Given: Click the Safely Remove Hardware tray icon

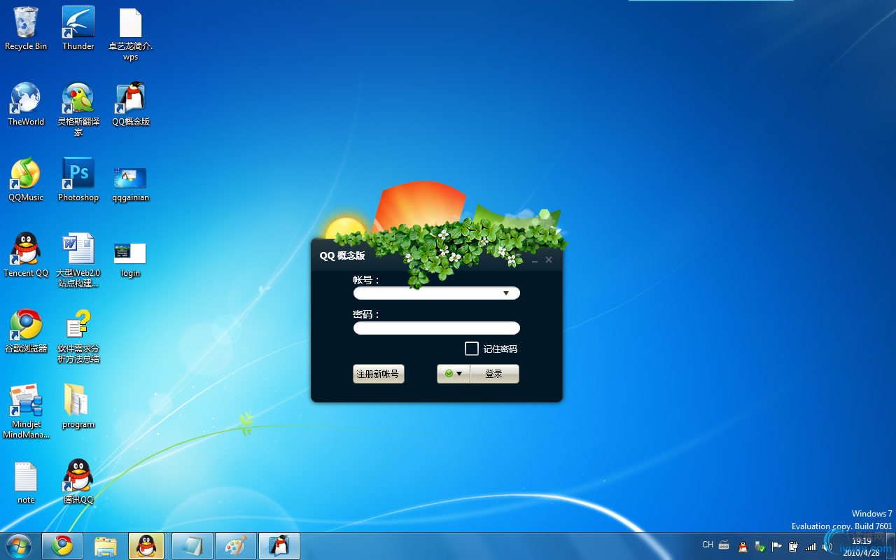Looking at the screenshot, I should pyautogui.click(x=759, y=547).
